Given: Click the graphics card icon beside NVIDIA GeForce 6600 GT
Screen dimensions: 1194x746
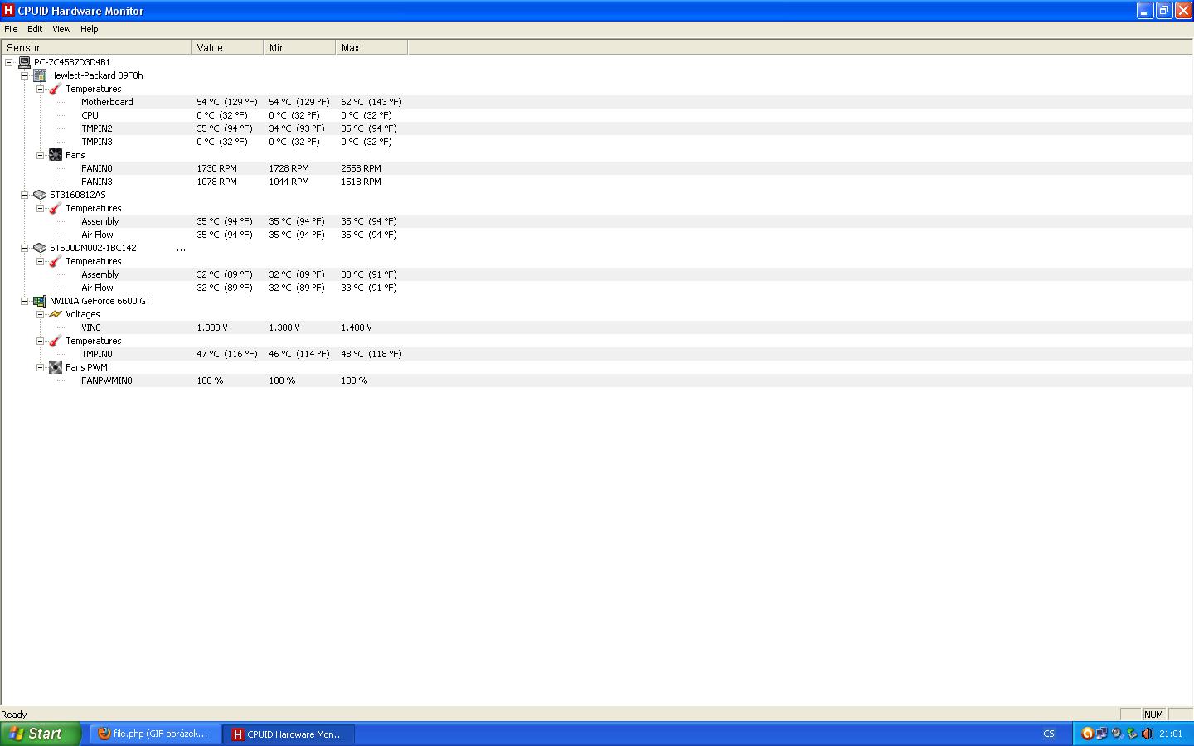Looking at the screenshot, I should (x=40, y=301).
